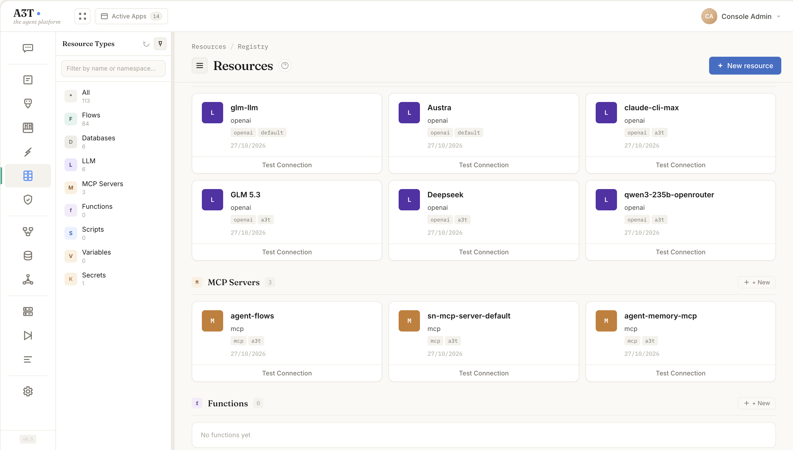
Task: Open the claude-cli-max card title
Action: point(651,108)
